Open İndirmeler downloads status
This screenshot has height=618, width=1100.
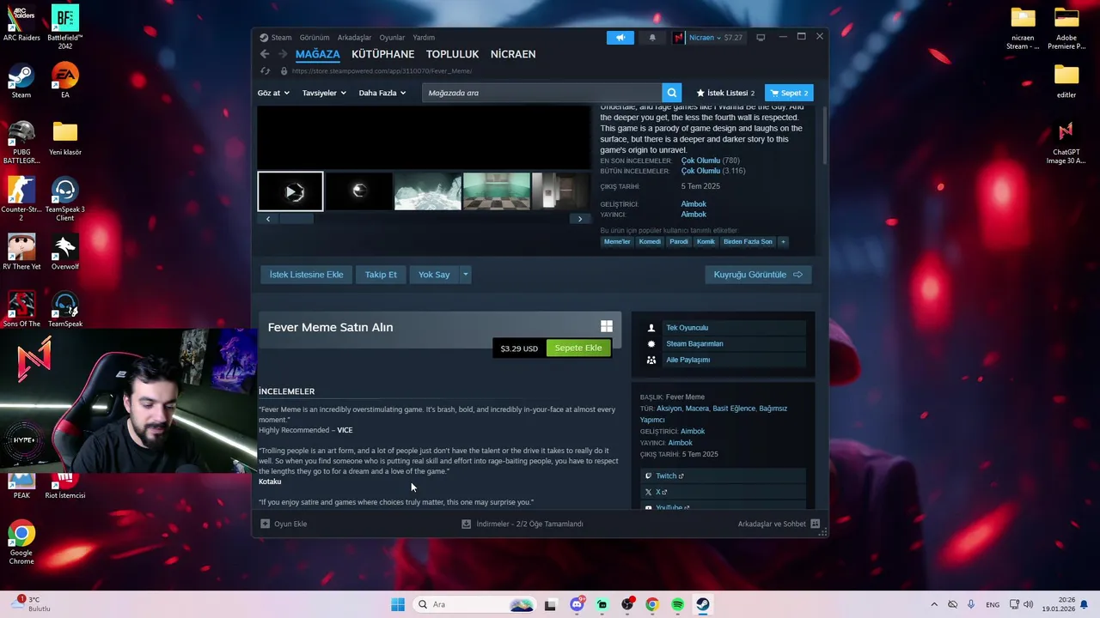(x=522, y=524)
